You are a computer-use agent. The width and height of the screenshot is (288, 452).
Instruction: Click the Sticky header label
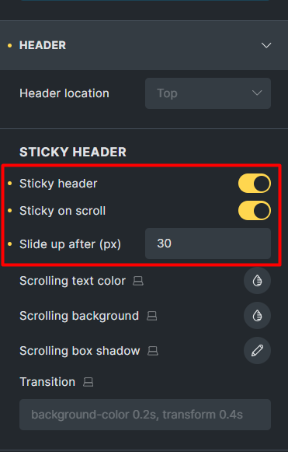58,184
